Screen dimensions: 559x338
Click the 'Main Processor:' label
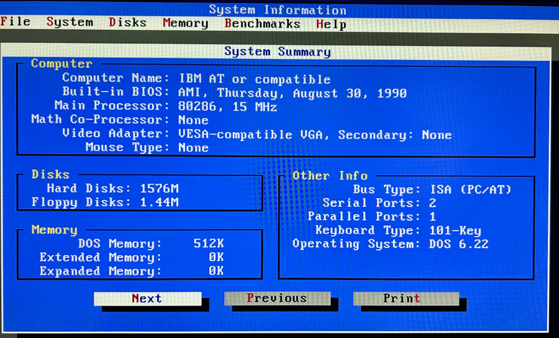click(112, 105)
